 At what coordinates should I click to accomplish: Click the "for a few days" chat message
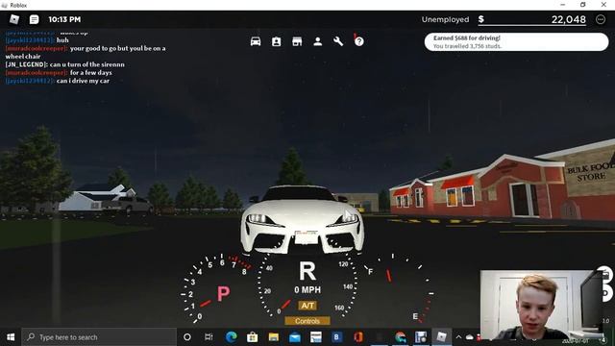tap(91, 73)
